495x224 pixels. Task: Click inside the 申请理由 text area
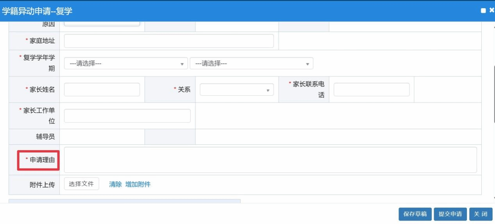tap(270, 160)
